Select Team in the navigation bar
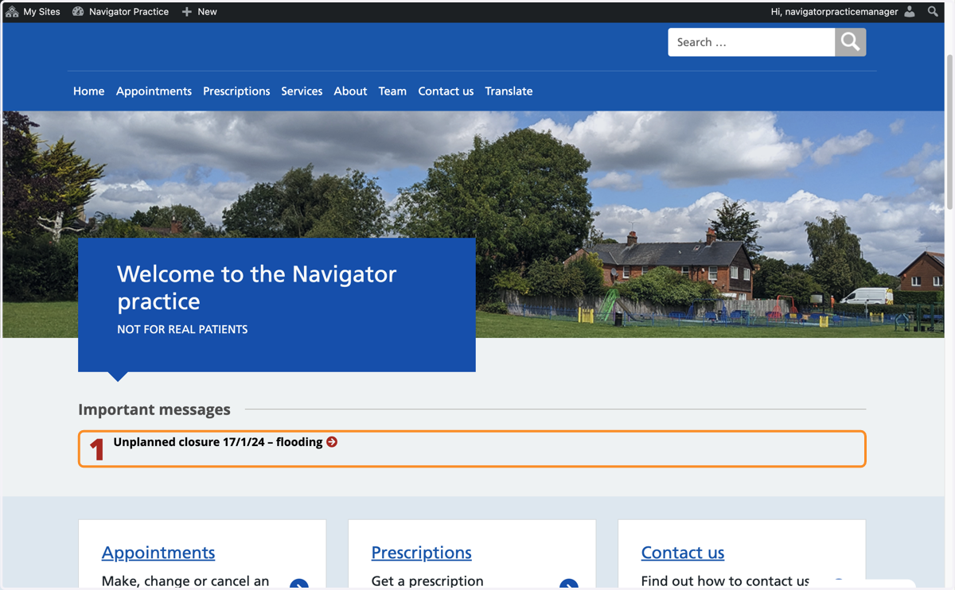 click(x=392, y=91)
